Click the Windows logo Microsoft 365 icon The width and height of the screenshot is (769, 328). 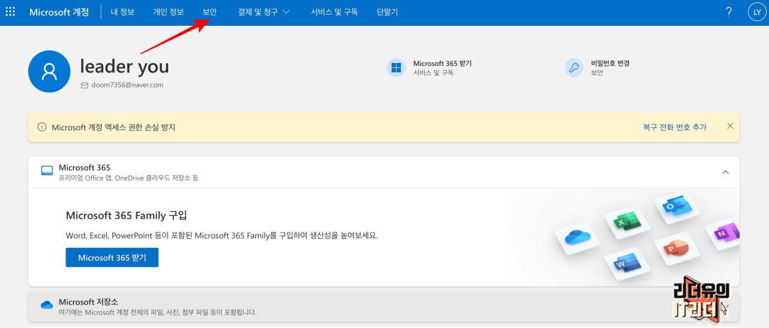tap(397, 68)
